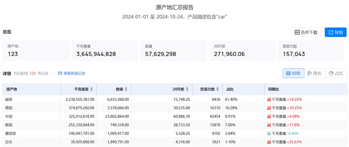Click the 7.00% share value

[230, 125]
